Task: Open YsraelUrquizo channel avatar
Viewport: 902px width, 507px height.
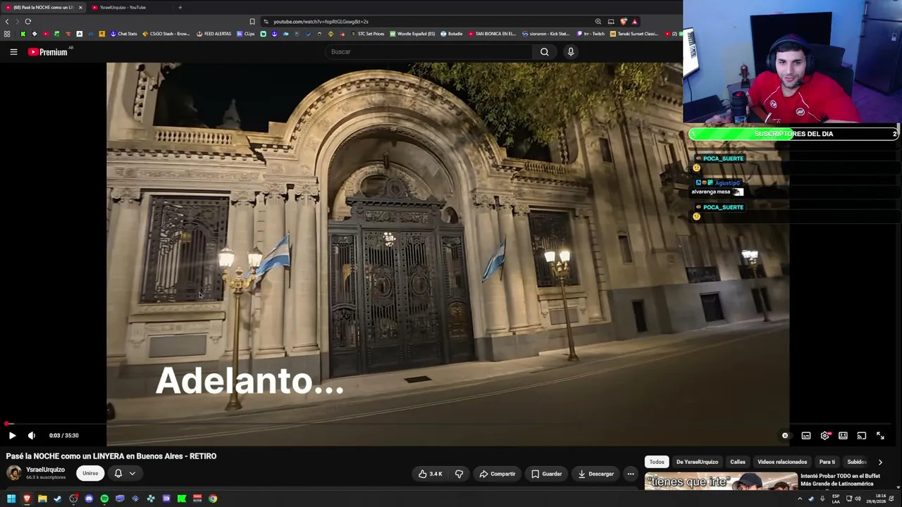Action: tap(14, 473)
